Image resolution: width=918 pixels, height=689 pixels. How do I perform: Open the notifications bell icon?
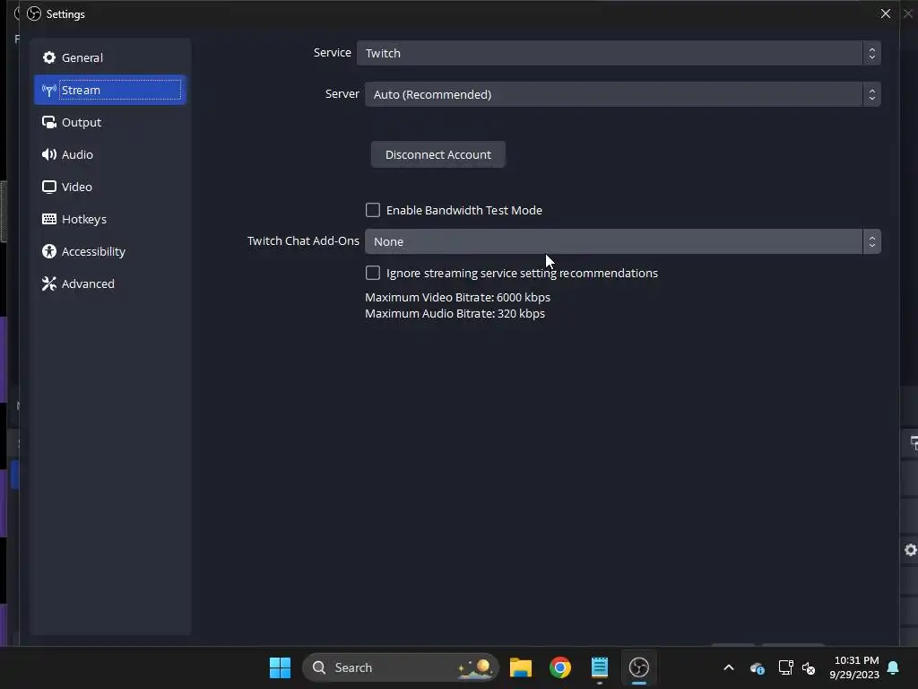pyautogui.click(x=893, y=667)
